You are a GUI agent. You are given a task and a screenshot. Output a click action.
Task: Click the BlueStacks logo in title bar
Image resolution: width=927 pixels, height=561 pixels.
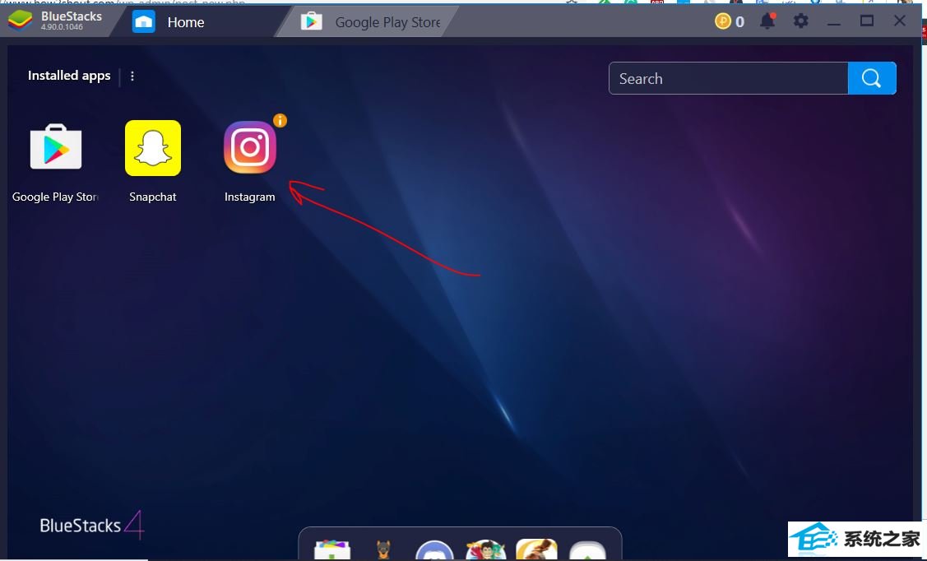click(20, 21)
